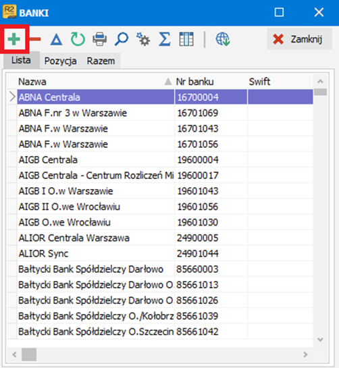The height and width of the screenshot is (368, 339).
Task: Close the BANKI window with X
Action: coord(319,12)
